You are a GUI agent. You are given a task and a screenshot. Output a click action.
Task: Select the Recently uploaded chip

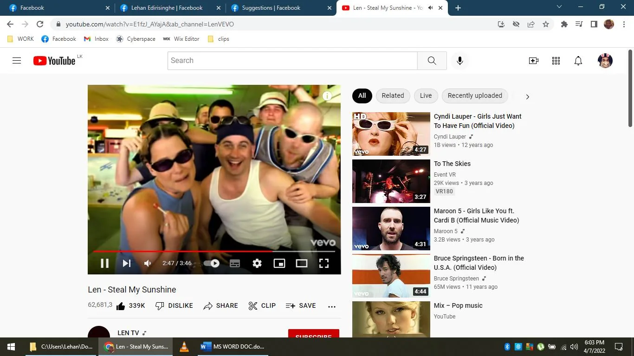point(475,96)
